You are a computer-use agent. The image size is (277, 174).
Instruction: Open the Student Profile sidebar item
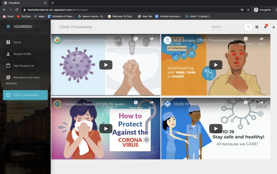(x=25, y=54)
